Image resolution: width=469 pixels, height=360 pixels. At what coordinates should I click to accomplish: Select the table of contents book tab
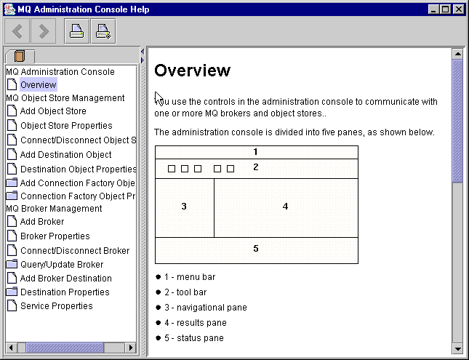coord(20,56)
